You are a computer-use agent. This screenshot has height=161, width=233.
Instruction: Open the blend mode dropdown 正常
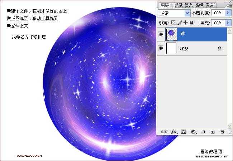click(x=174, y=13)
